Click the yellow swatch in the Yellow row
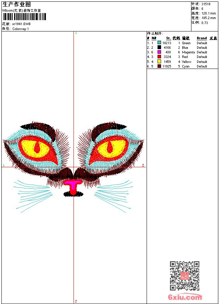Viewport: 219px width, 304px height. point(159,62)
